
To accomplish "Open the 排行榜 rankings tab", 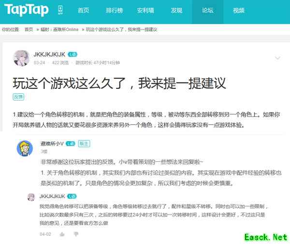I will click(x=114, y=11).
